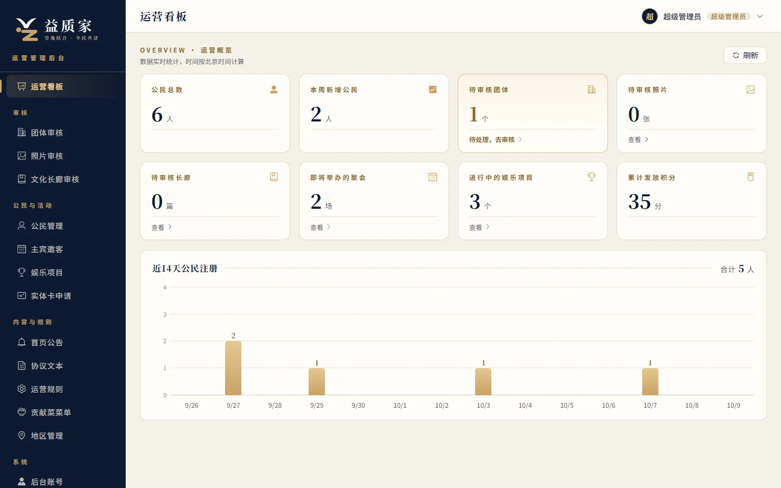Screen dimensions: 781x488
Task: Click the 9/29 bar in registration chart
Action: (x=317, y=382)
